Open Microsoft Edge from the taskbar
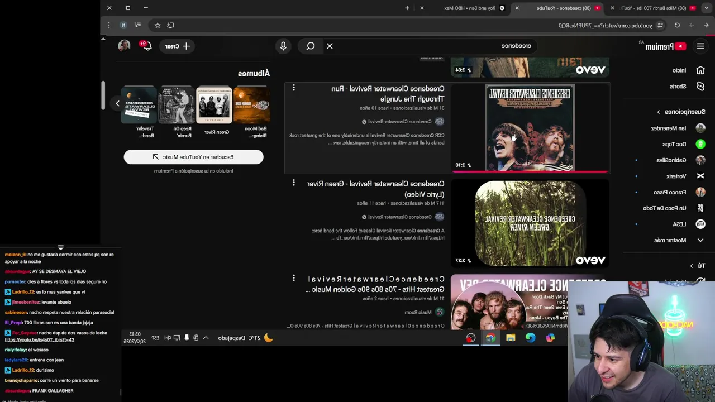The image size is (715, 402). pyautogui.click(x=530, y=338)
